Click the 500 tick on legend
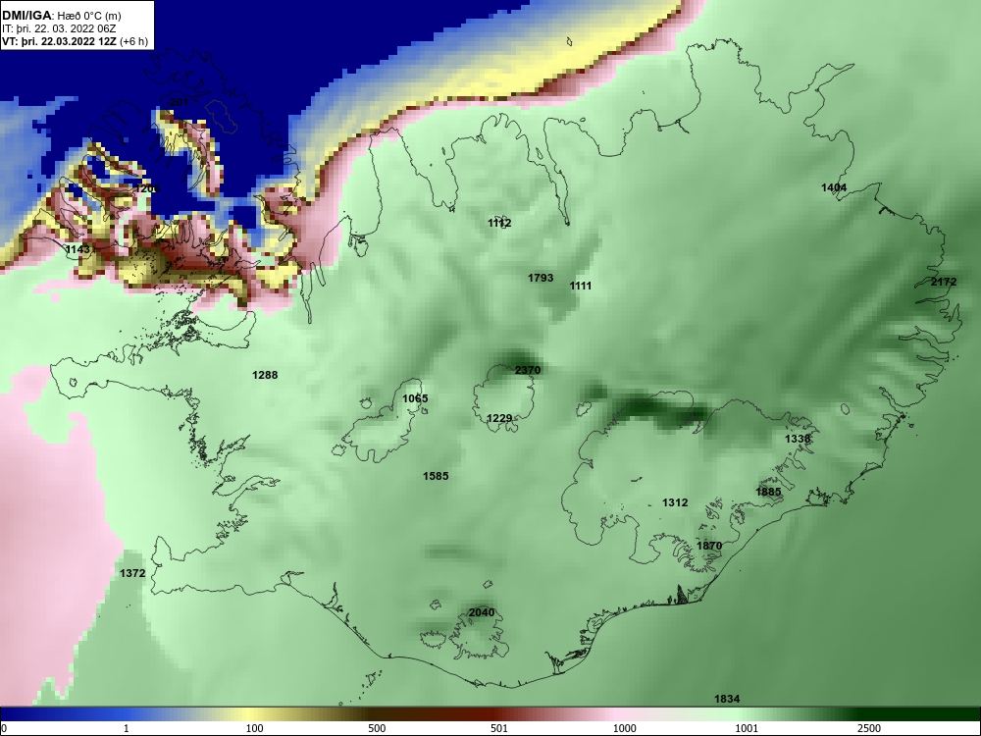981x736 pixels. (377, 728)
